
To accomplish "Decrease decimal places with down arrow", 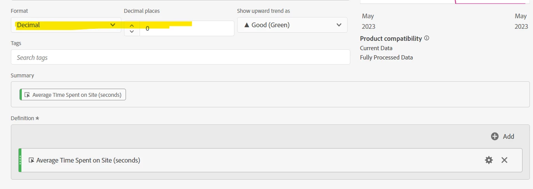I will pos(132,31).
